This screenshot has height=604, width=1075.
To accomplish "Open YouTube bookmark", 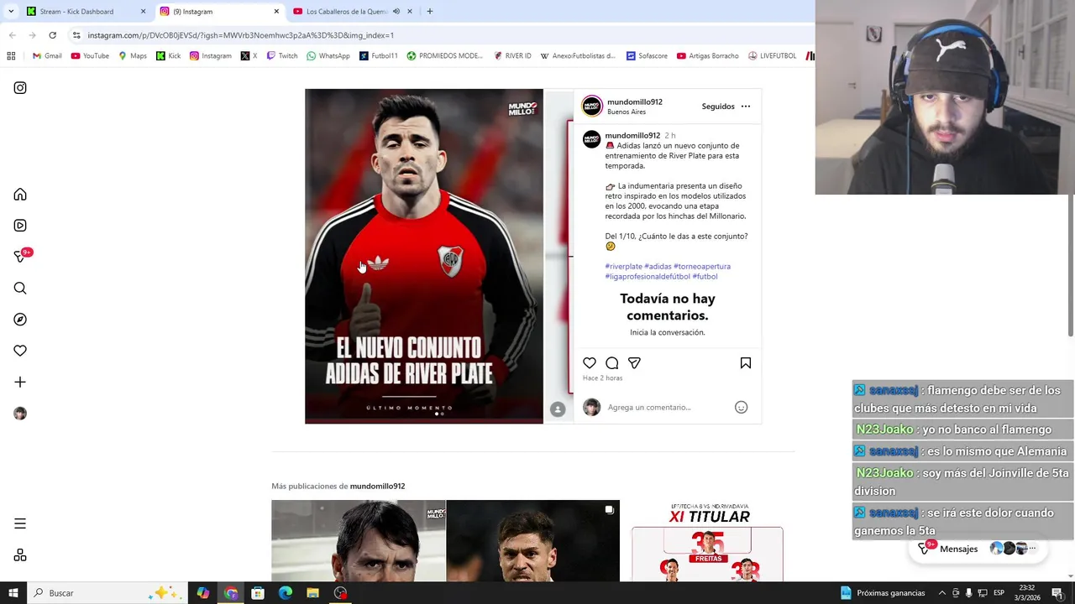I will click(x=90, y=56).
